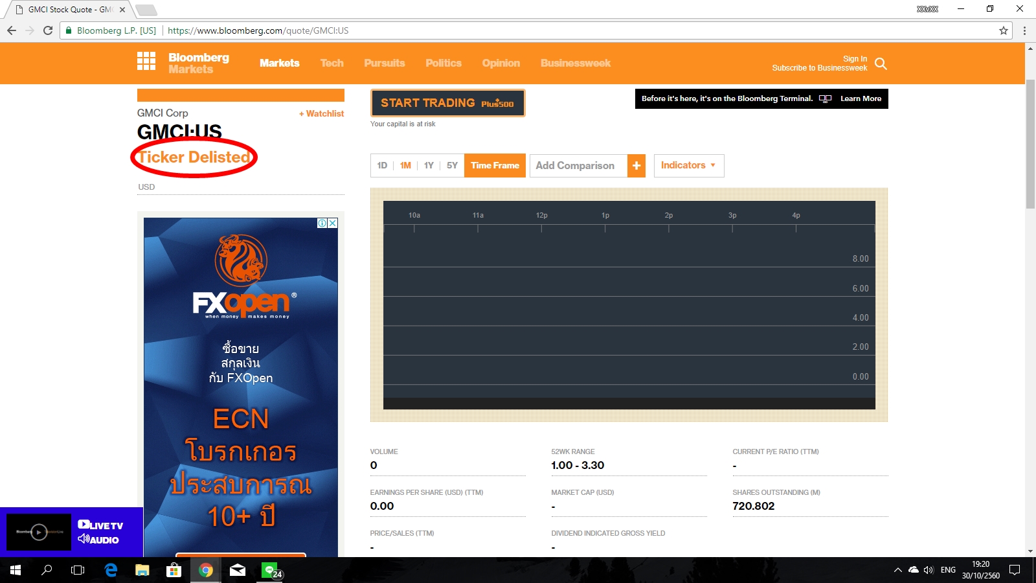Open the Businessweek navigation item
This screenshot has width=1036, height=583.
(x=576, y=63)
